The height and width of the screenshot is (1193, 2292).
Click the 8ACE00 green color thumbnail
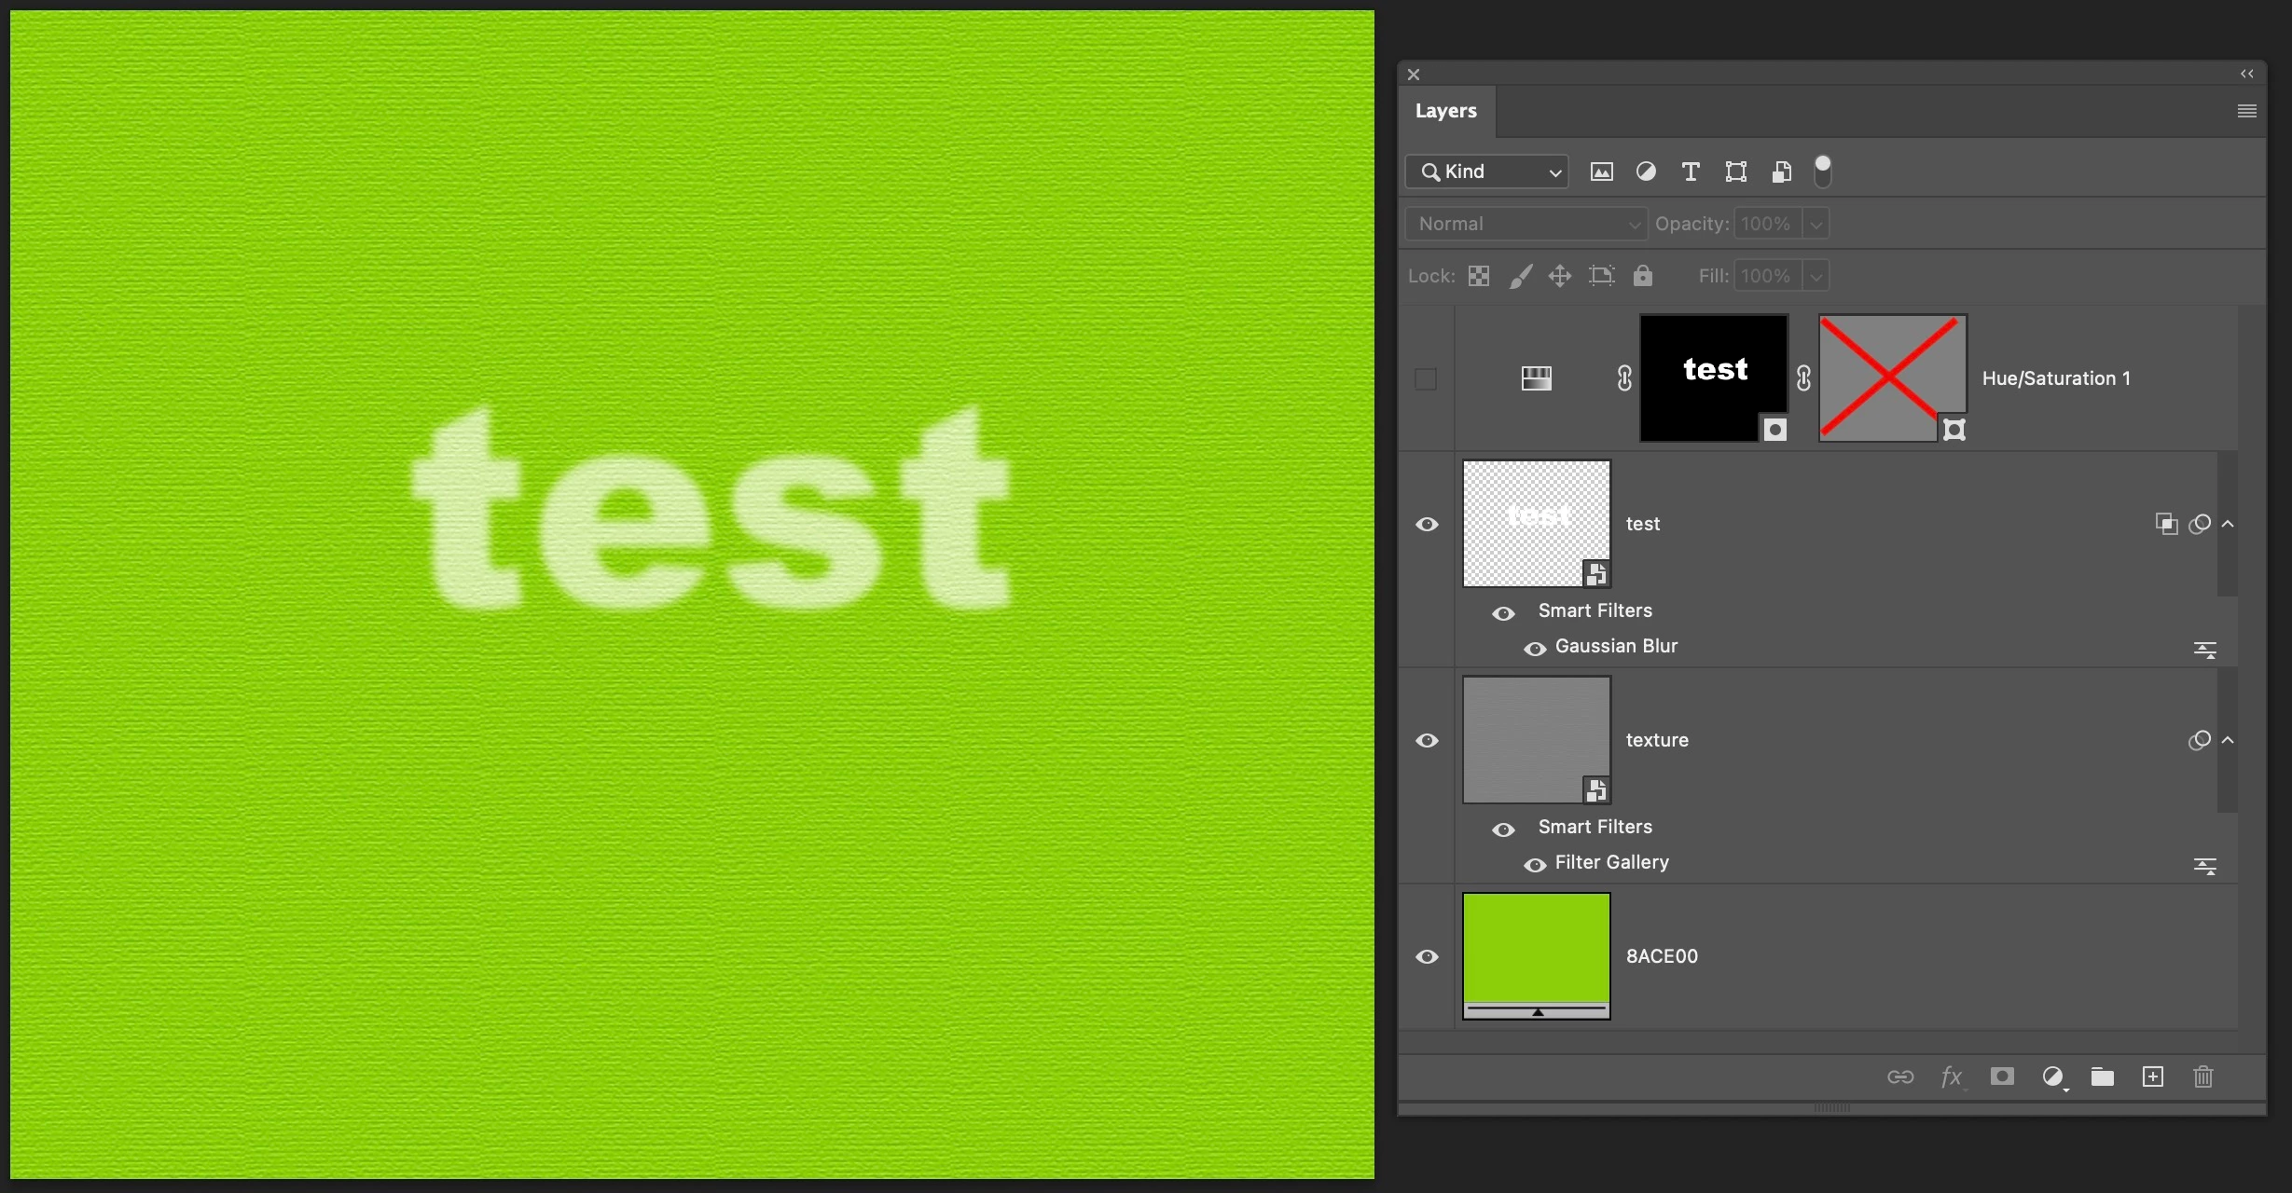point(1536,949)
